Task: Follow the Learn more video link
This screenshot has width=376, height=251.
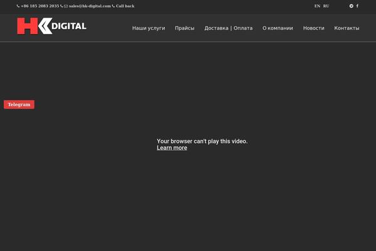Action: tap(172, 148)
